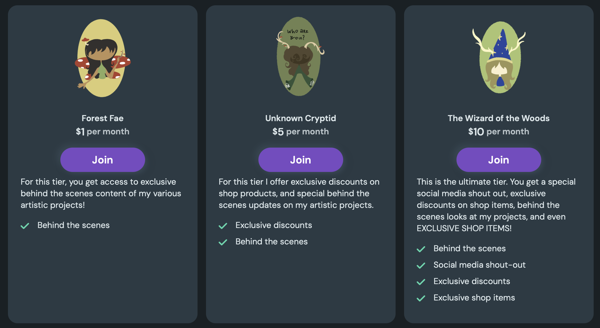Click the "Social media shout-out" benefit label

click(480, 265)
